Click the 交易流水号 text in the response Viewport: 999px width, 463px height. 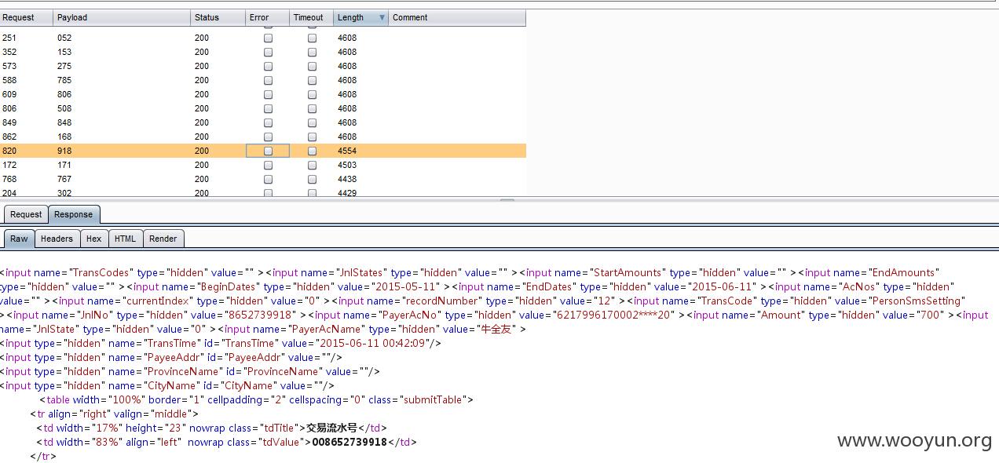(331, 428)
